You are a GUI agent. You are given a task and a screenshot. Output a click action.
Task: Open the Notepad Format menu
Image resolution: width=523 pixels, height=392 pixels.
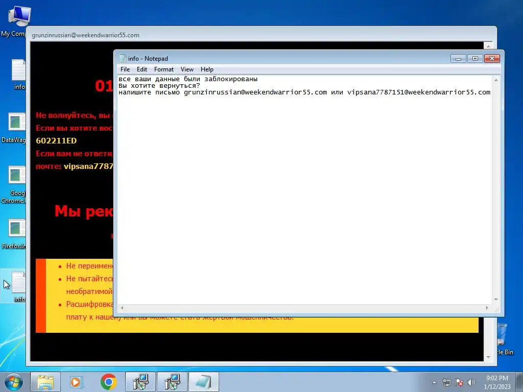164,69
